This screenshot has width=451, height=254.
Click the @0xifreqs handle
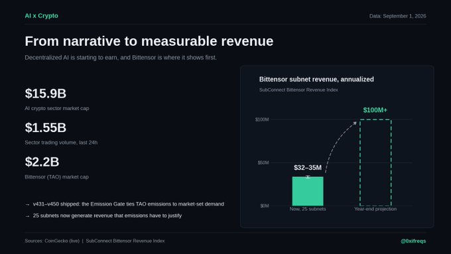tap(413, 241)
